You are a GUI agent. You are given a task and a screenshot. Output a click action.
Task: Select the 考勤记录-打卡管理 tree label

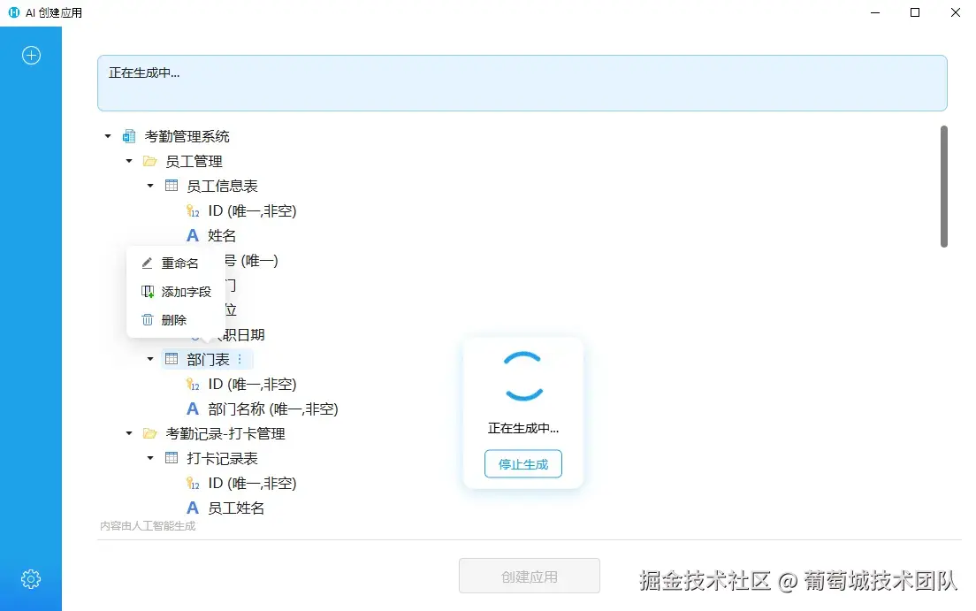tap(225, 433)
